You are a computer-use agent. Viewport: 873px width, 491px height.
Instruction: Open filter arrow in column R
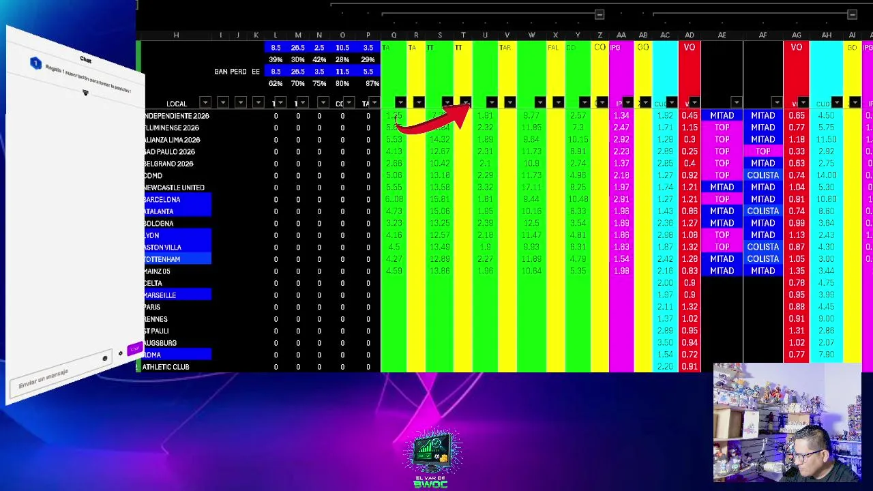tap(419, 103)
